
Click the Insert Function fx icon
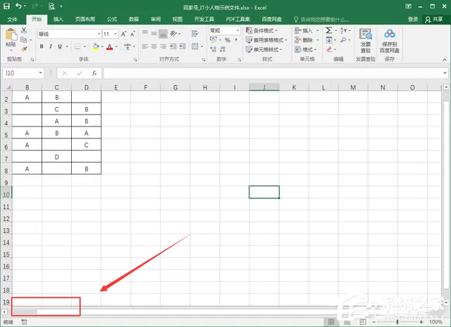[94, 73]
